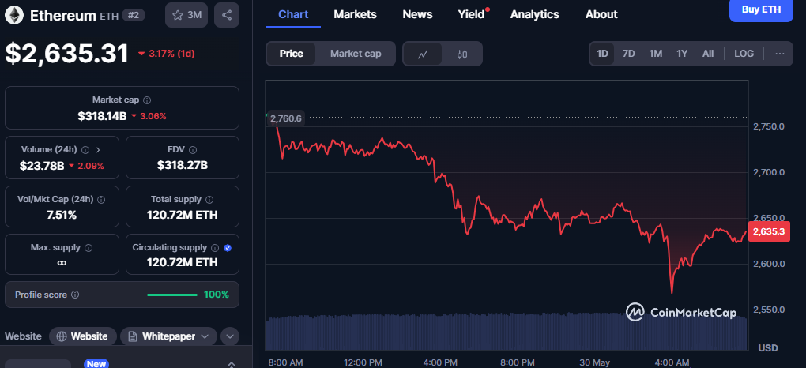
Task: Open the News tab
Action: point(417,14)
